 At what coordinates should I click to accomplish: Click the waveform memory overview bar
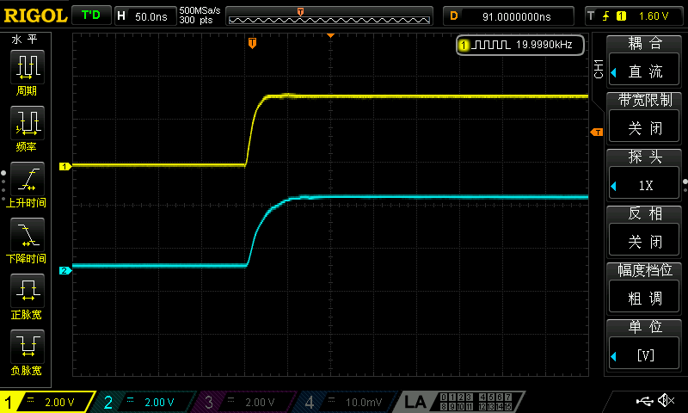pyautogui.click(x=329, y=16)
